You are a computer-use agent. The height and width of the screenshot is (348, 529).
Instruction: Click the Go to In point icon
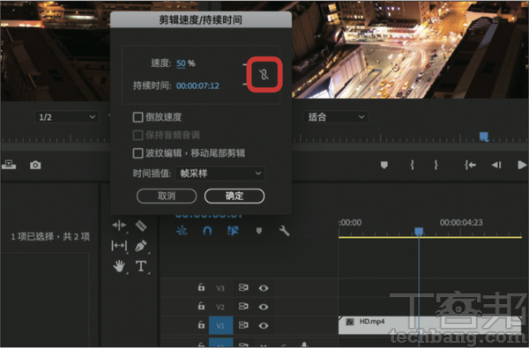(470, 165)
